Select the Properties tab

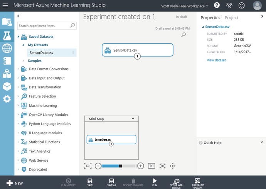[x=210, y=18]
